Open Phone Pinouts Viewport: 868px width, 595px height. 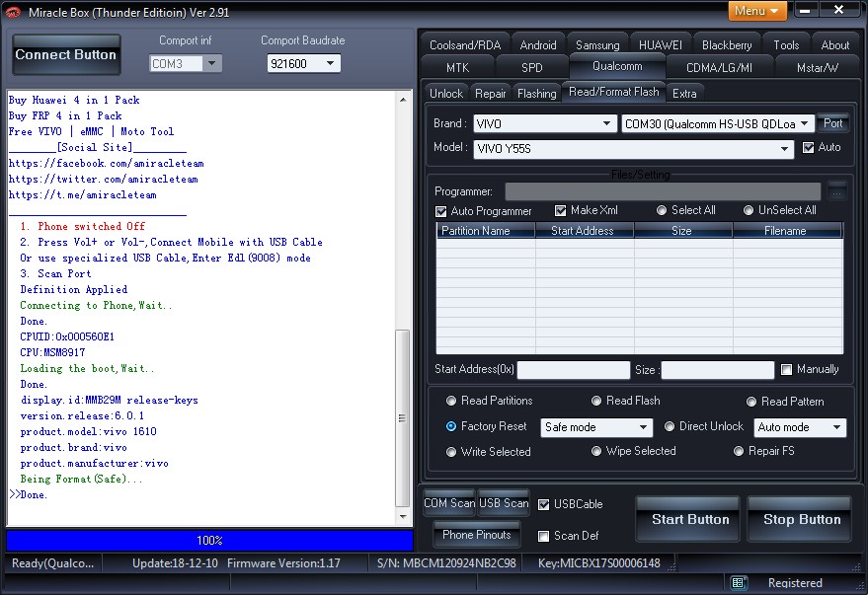point(477,535)
